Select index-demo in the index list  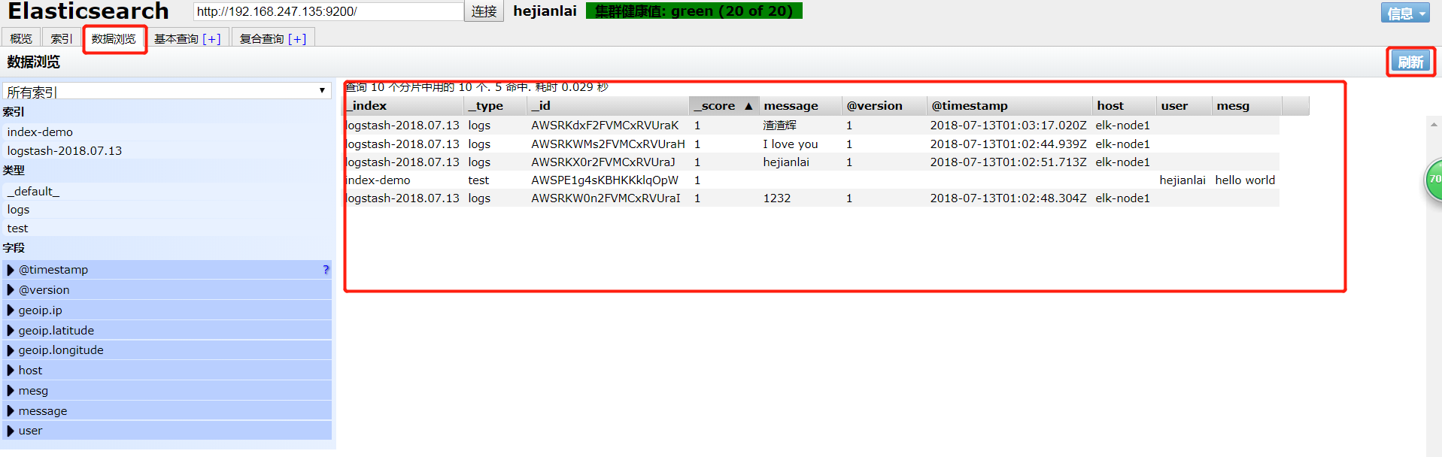point(40,132)
